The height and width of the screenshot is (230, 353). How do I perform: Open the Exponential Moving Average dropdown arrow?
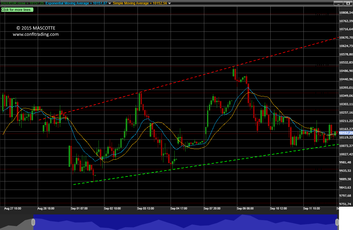point(110,3)
